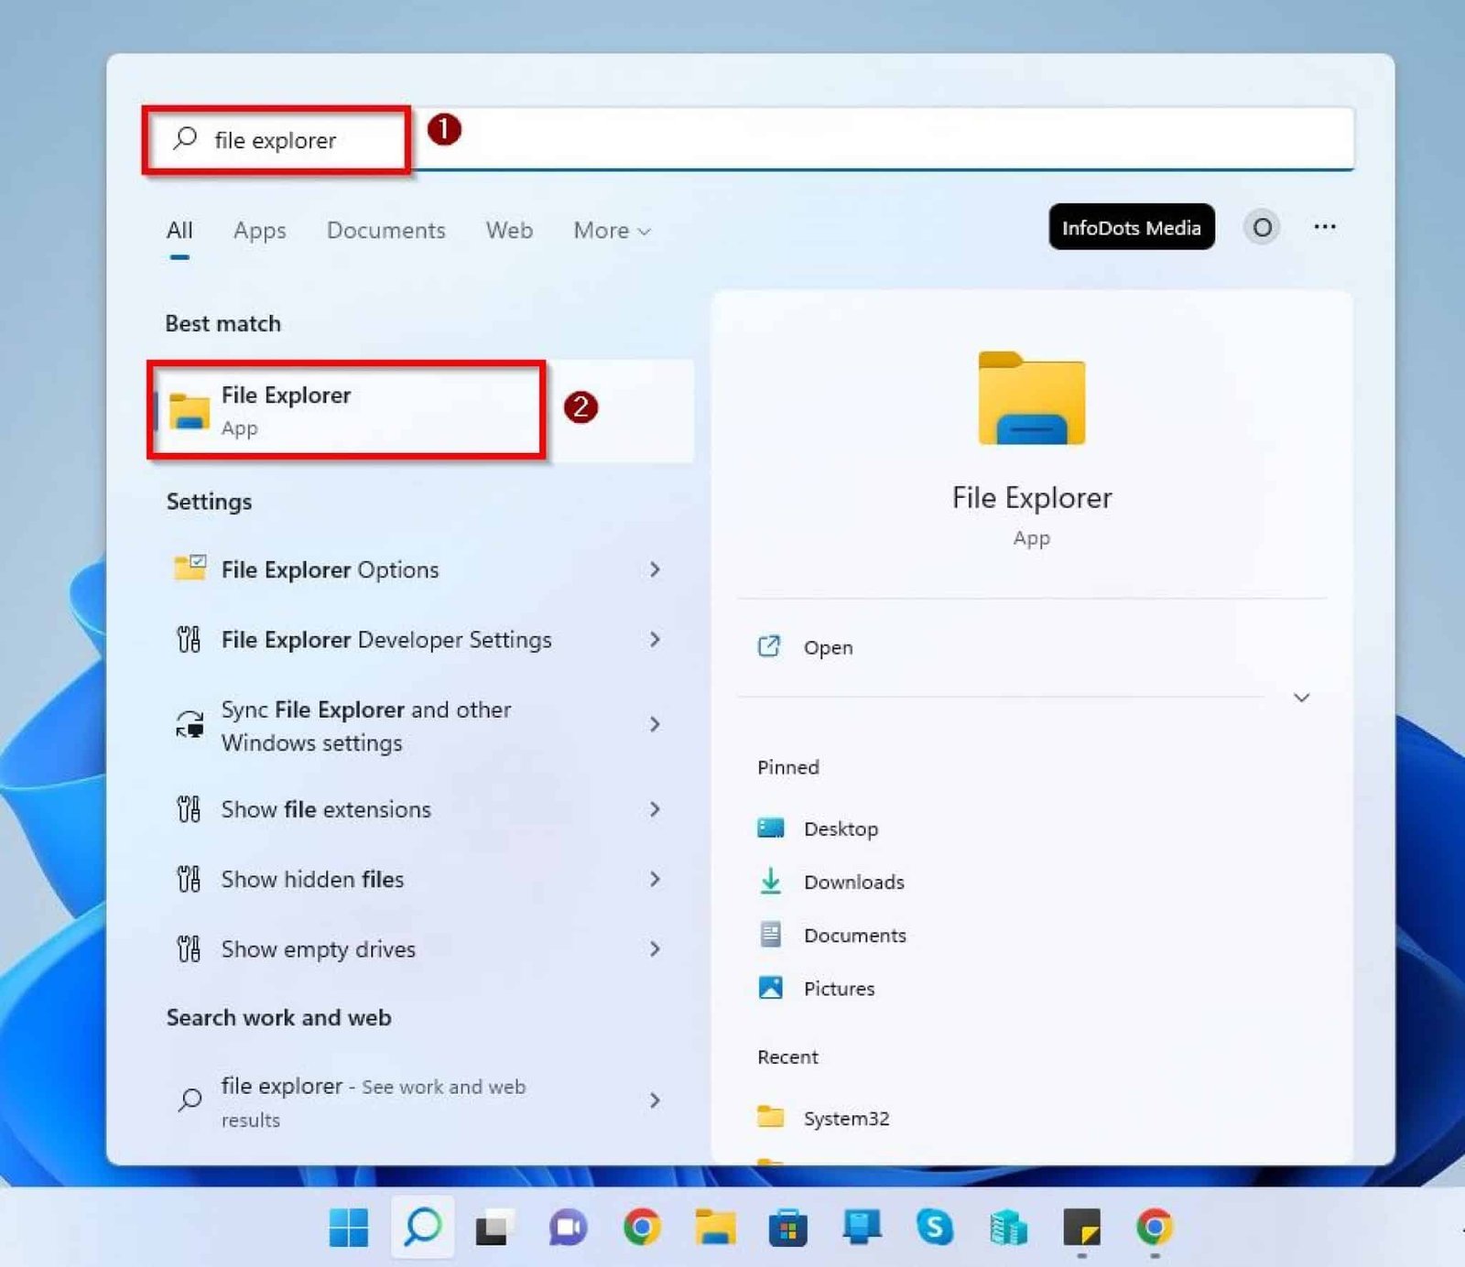1465x1267 pixels.
Task: Expand File Explorer Developer Settings chevron
Action: [655, 639]
